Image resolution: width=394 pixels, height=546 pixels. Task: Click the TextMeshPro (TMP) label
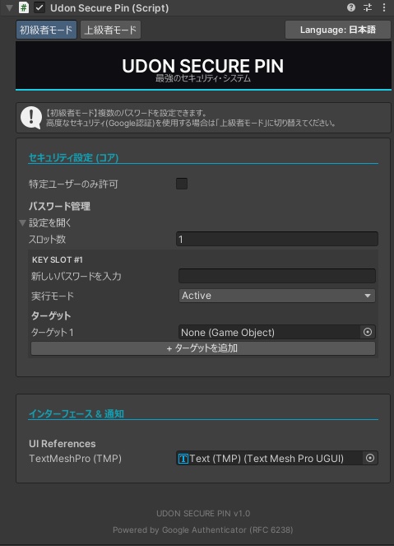point(76,458)
